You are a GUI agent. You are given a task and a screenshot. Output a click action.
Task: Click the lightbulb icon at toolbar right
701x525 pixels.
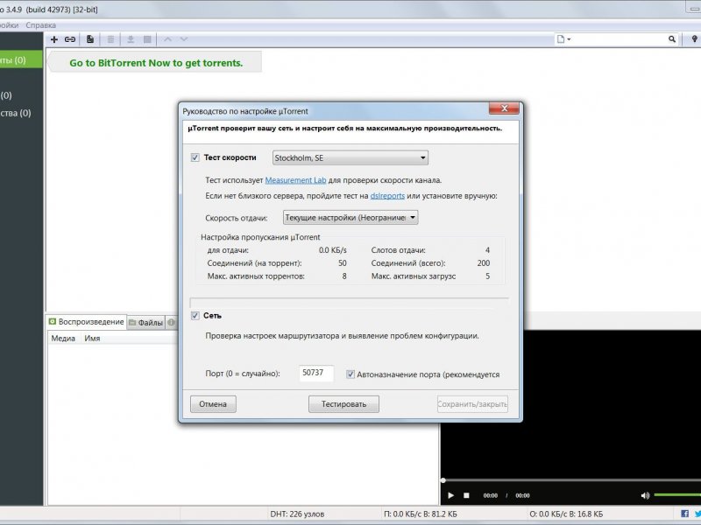point(694,39)
